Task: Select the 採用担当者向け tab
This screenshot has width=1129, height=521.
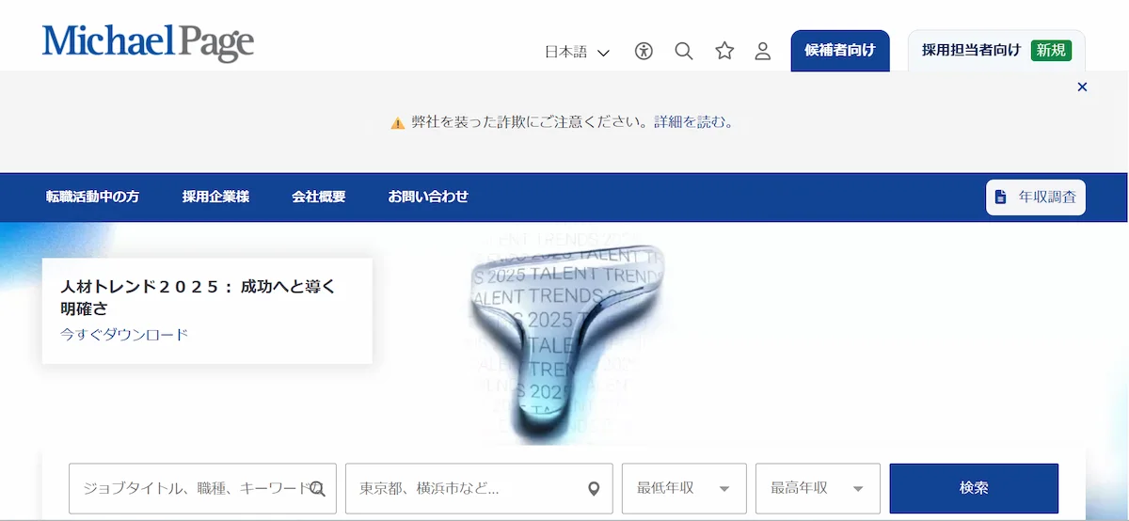Action: pos(996,51)
